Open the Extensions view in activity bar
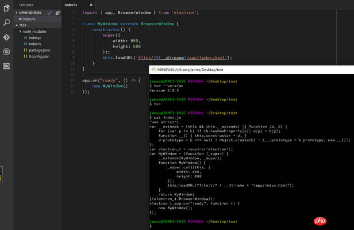Screen dimensions: 354x230 [7, 66]
